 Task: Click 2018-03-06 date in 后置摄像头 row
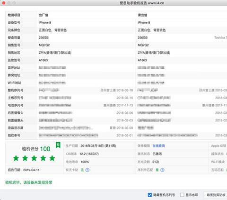[x=125, y=113]
